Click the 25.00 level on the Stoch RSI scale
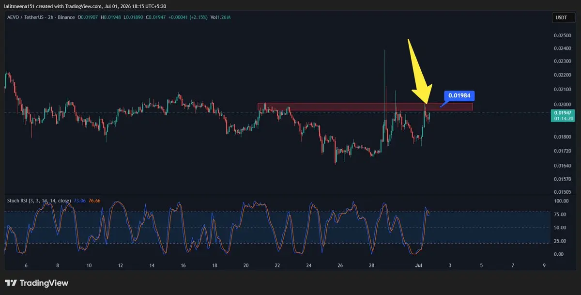The height and width of the screenshot is (295, 581). 560,241
